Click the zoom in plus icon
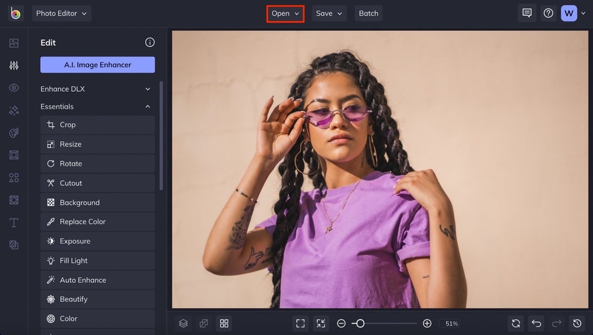This screenshot has height=335, width=593. [x=427, y=323]
